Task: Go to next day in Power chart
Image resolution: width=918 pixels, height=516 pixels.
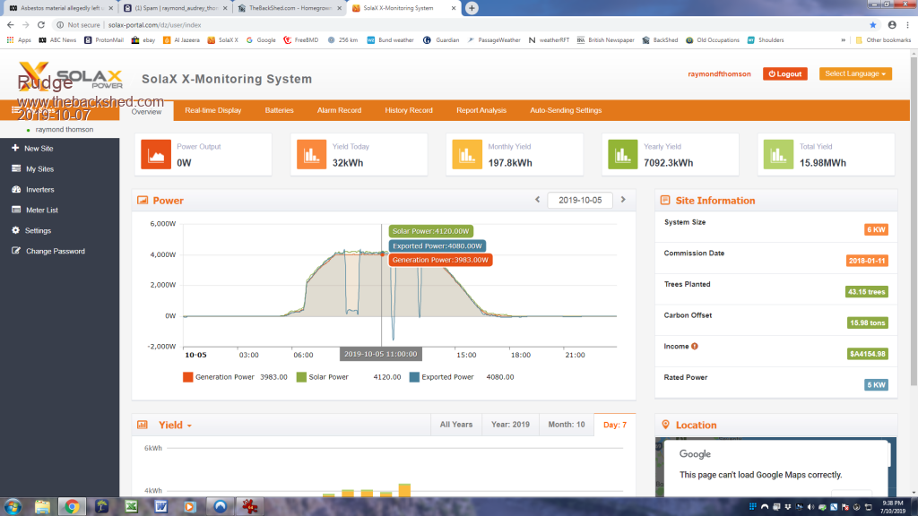Action: point(623,200)
